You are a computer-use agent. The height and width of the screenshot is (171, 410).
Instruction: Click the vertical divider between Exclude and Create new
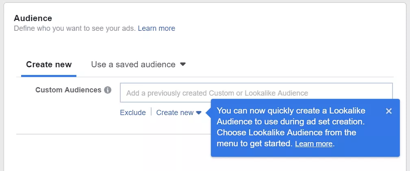[x=151, y=112]
